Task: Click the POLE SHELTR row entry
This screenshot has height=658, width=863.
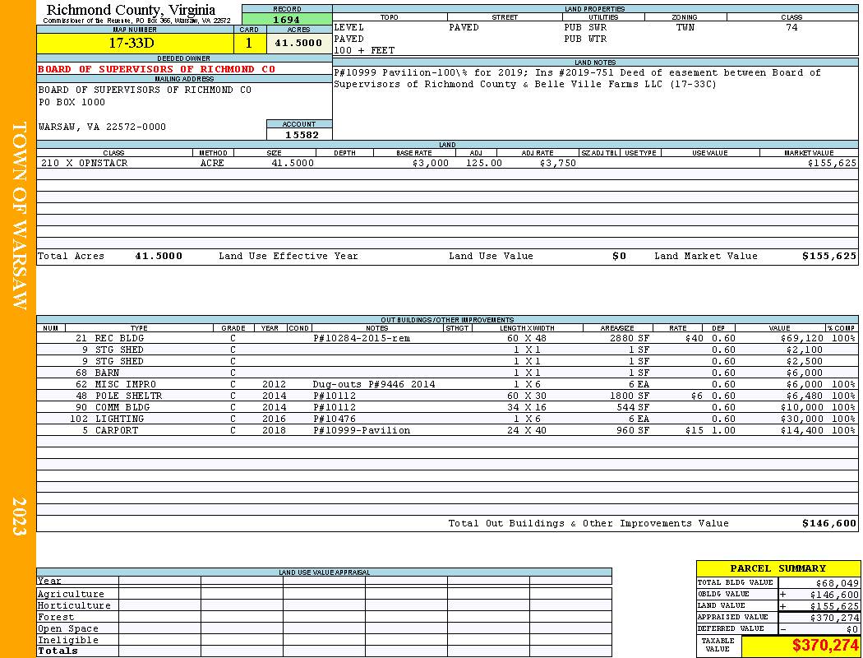Action: 447,396
